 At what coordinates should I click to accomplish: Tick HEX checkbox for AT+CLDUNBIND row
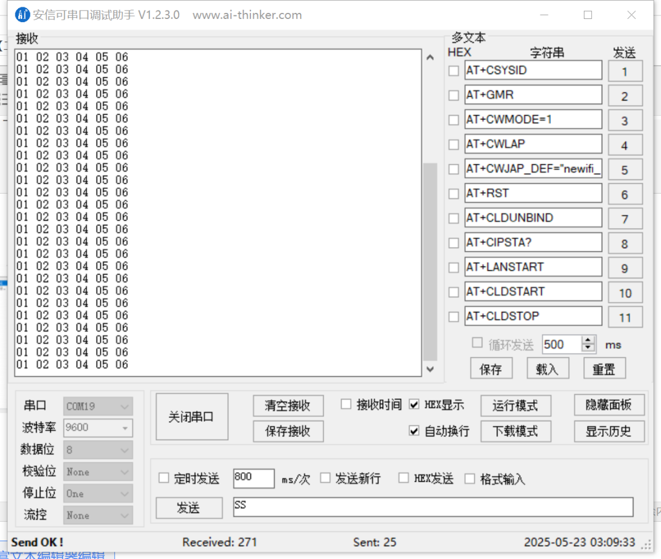tap(454, 218)
